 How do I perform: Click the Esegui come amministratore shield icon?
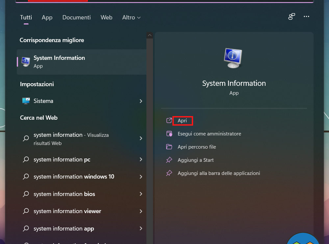[169, 134]
